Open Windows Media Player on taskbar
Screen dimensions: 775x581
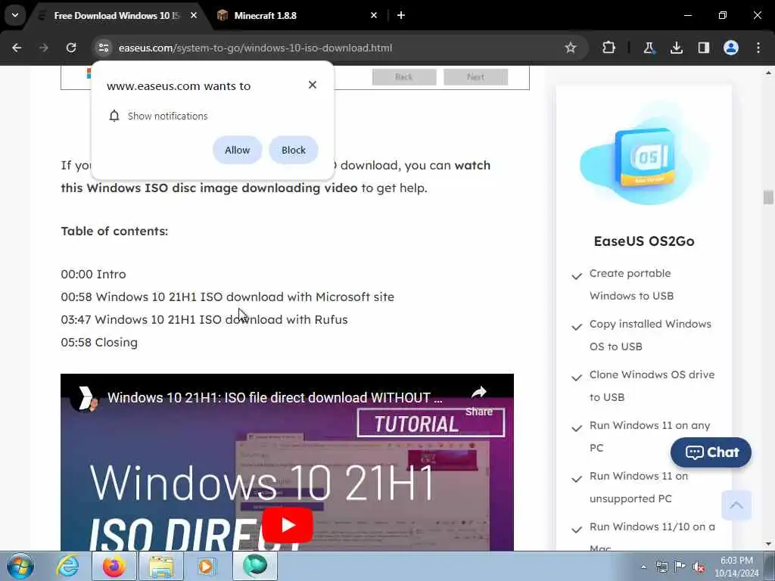pyautogui.click(x=207, y=566)
